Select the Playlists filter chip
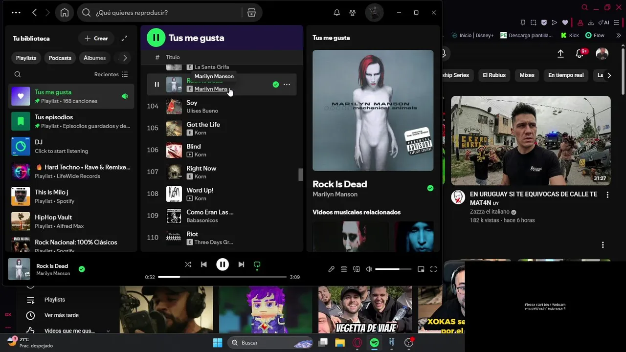The width and height of the screenshot is (626, 352). 26,58
